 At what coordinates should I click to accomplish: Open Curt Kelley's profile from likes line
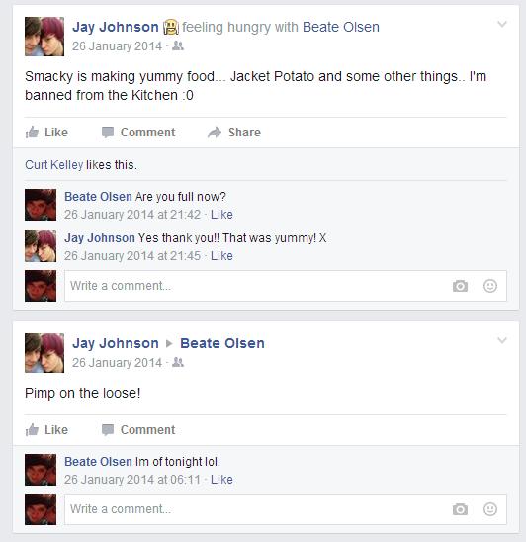pyautogui.click(x=54, y=165)
